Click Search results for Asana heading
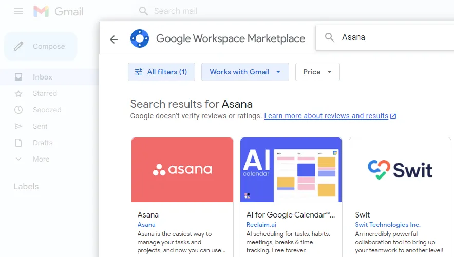 point(192,104)
